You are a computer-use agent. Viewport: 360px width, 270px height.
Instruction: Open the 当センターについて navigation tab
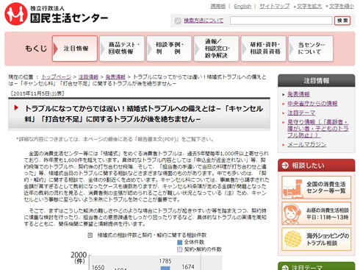311,49
